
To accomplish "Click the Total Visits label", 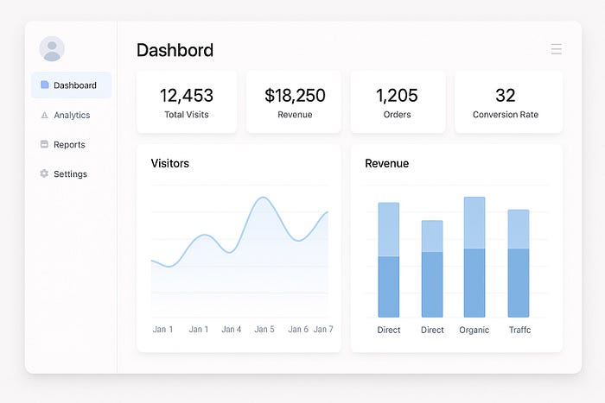I will (187, 115).
